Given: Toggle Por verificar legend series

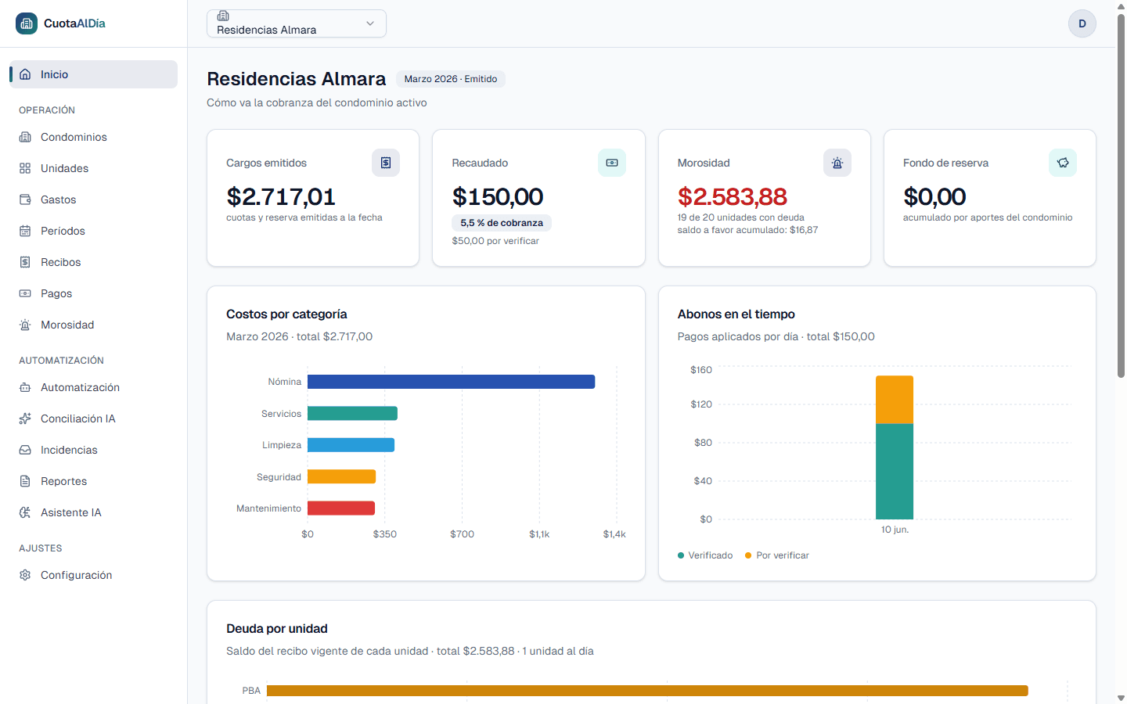Looking at the screenshot, I should [x=777, y=555].
